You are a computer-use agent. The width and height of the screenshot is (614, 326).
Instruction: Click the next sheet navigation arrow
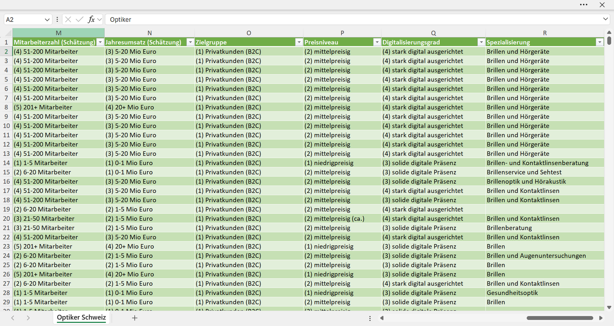click(x=28, y=318)
